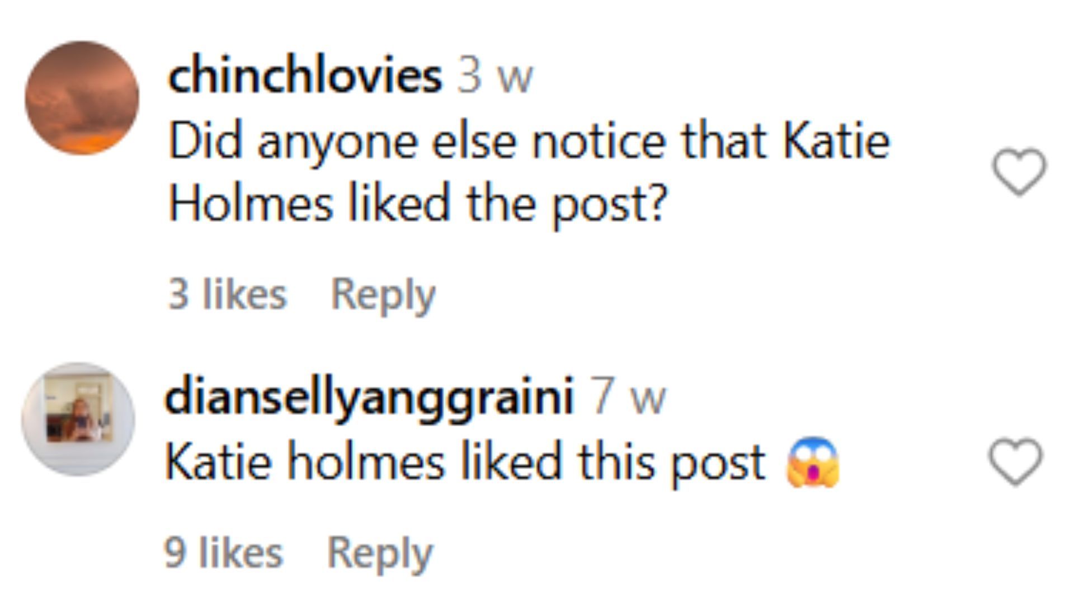The width and height of the screenshot is (1074, 604).
Task: Like the diansellyanggraini comment with the heart
Action: (x=1016, y=461)
